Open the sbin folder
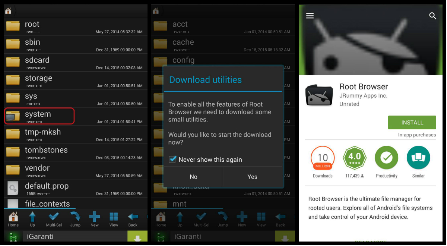 [x=76, y=44]
